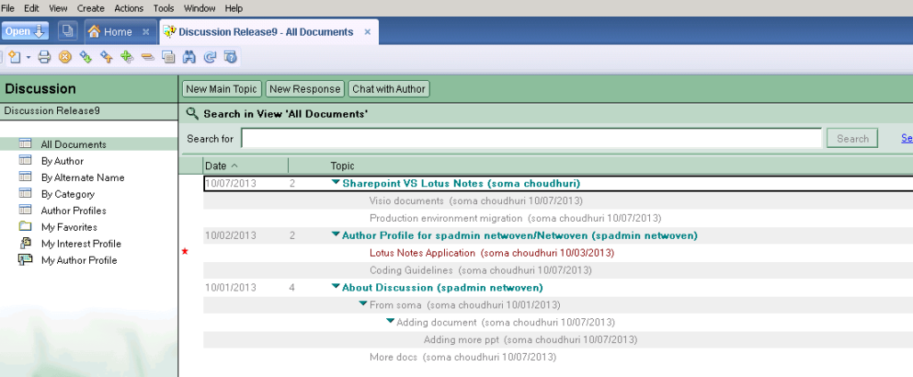Click the Navigate Next (down arrow) toolbar icon
The image size is (913, 377).
pyautogui.click(x=86, y=57)
